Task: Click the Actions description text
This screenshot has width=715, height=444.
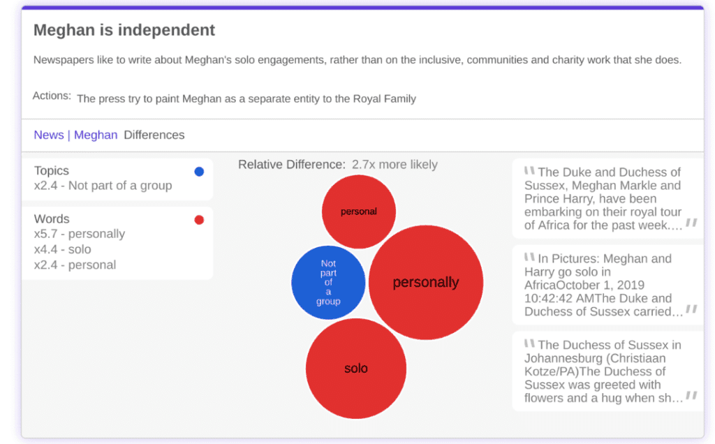Action: point(246,98)
